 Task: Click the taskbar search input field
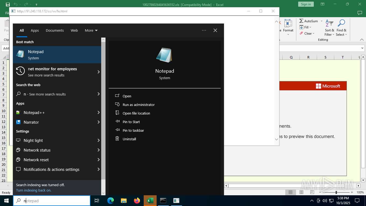[52, 201]
